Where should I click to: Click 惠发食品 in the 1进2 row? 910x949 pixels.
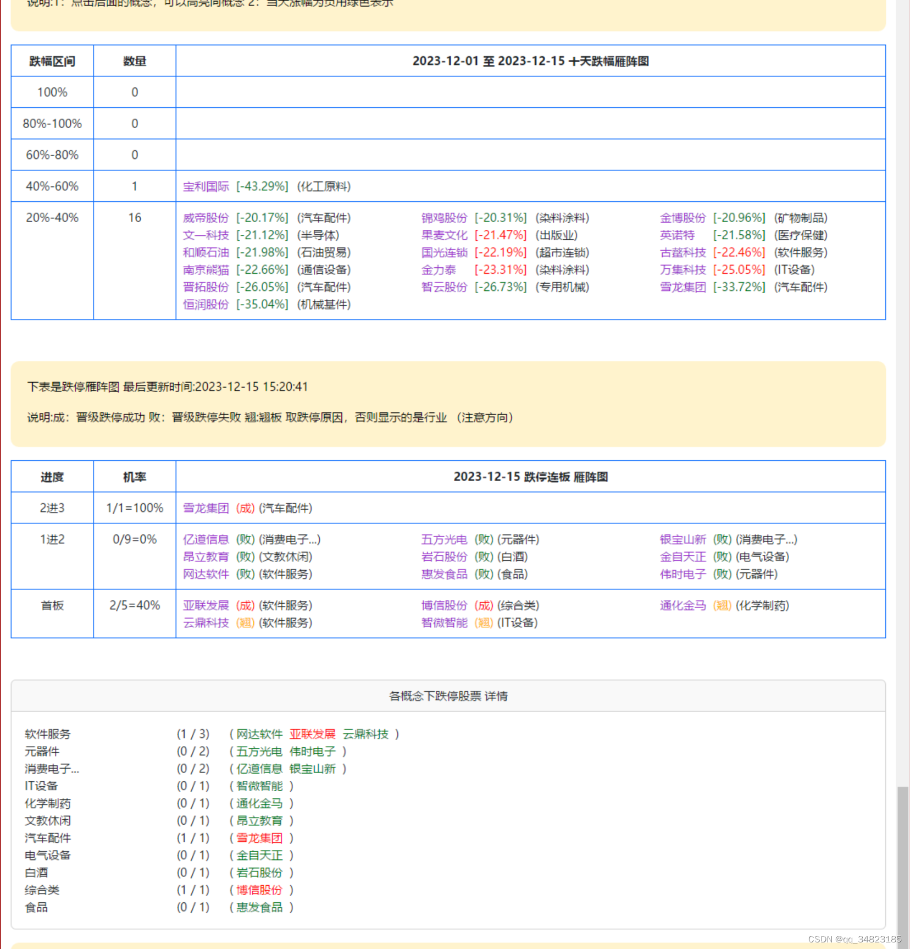pyautogui.click(x=444, y=574)
